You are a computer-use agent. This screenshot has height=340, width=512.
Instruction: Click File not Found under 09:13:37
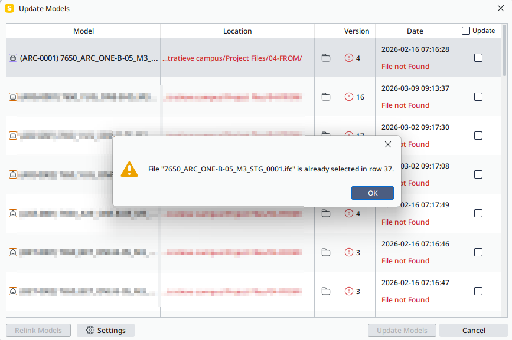coord(405,105)
